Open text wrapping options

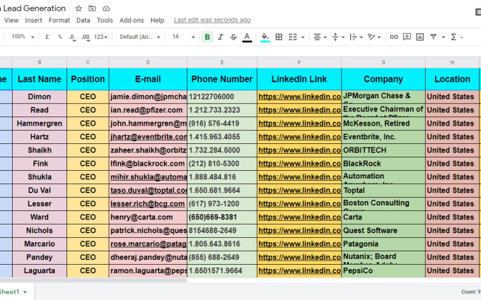pyautogui.click(x=356, y=37)
